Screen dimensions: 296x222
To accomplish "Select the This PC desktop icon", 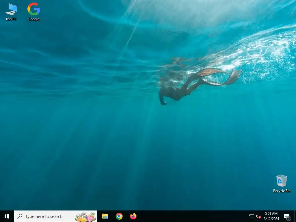I will pos(11,12).
